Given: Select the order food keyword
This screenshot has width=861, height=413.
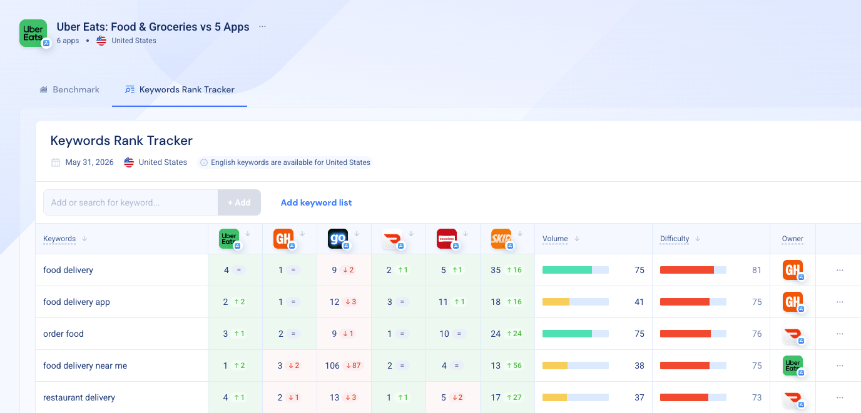Looking at the screenshot, I should point(63,334).
